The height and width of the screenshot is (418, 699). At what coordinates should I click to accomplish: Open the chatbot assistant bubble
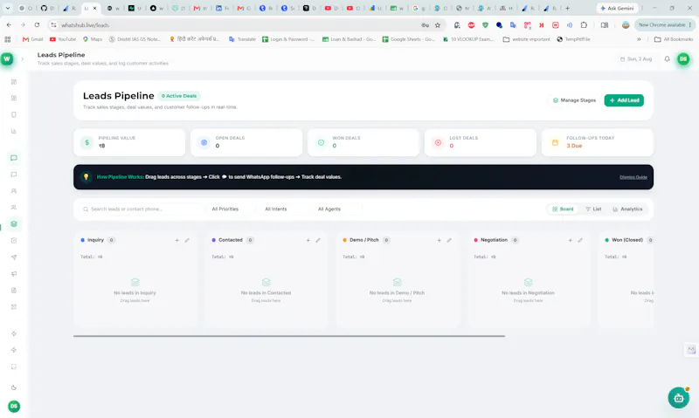click(x=679, y=398)
